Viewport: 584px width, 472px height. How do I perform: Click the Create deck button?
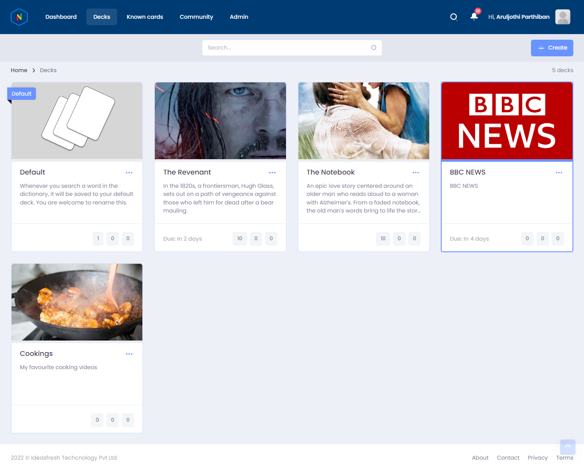click(552, 48)
